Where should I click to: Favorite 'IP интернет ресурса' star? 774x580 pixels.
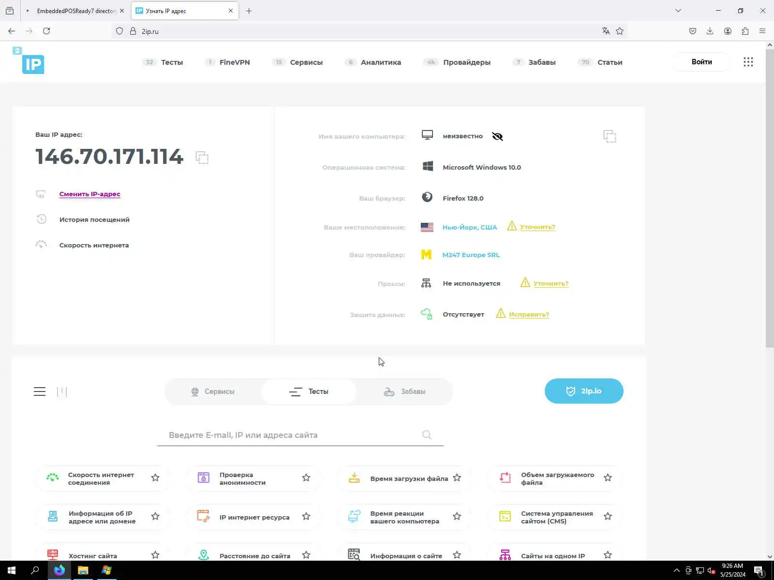306,516
